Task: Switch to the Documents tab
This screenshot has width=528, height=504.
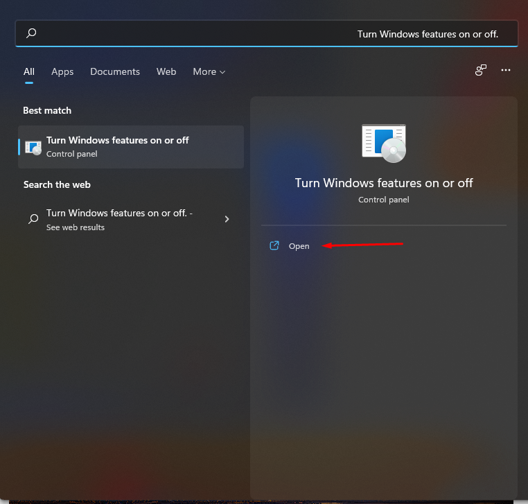Action: point(115,72)
